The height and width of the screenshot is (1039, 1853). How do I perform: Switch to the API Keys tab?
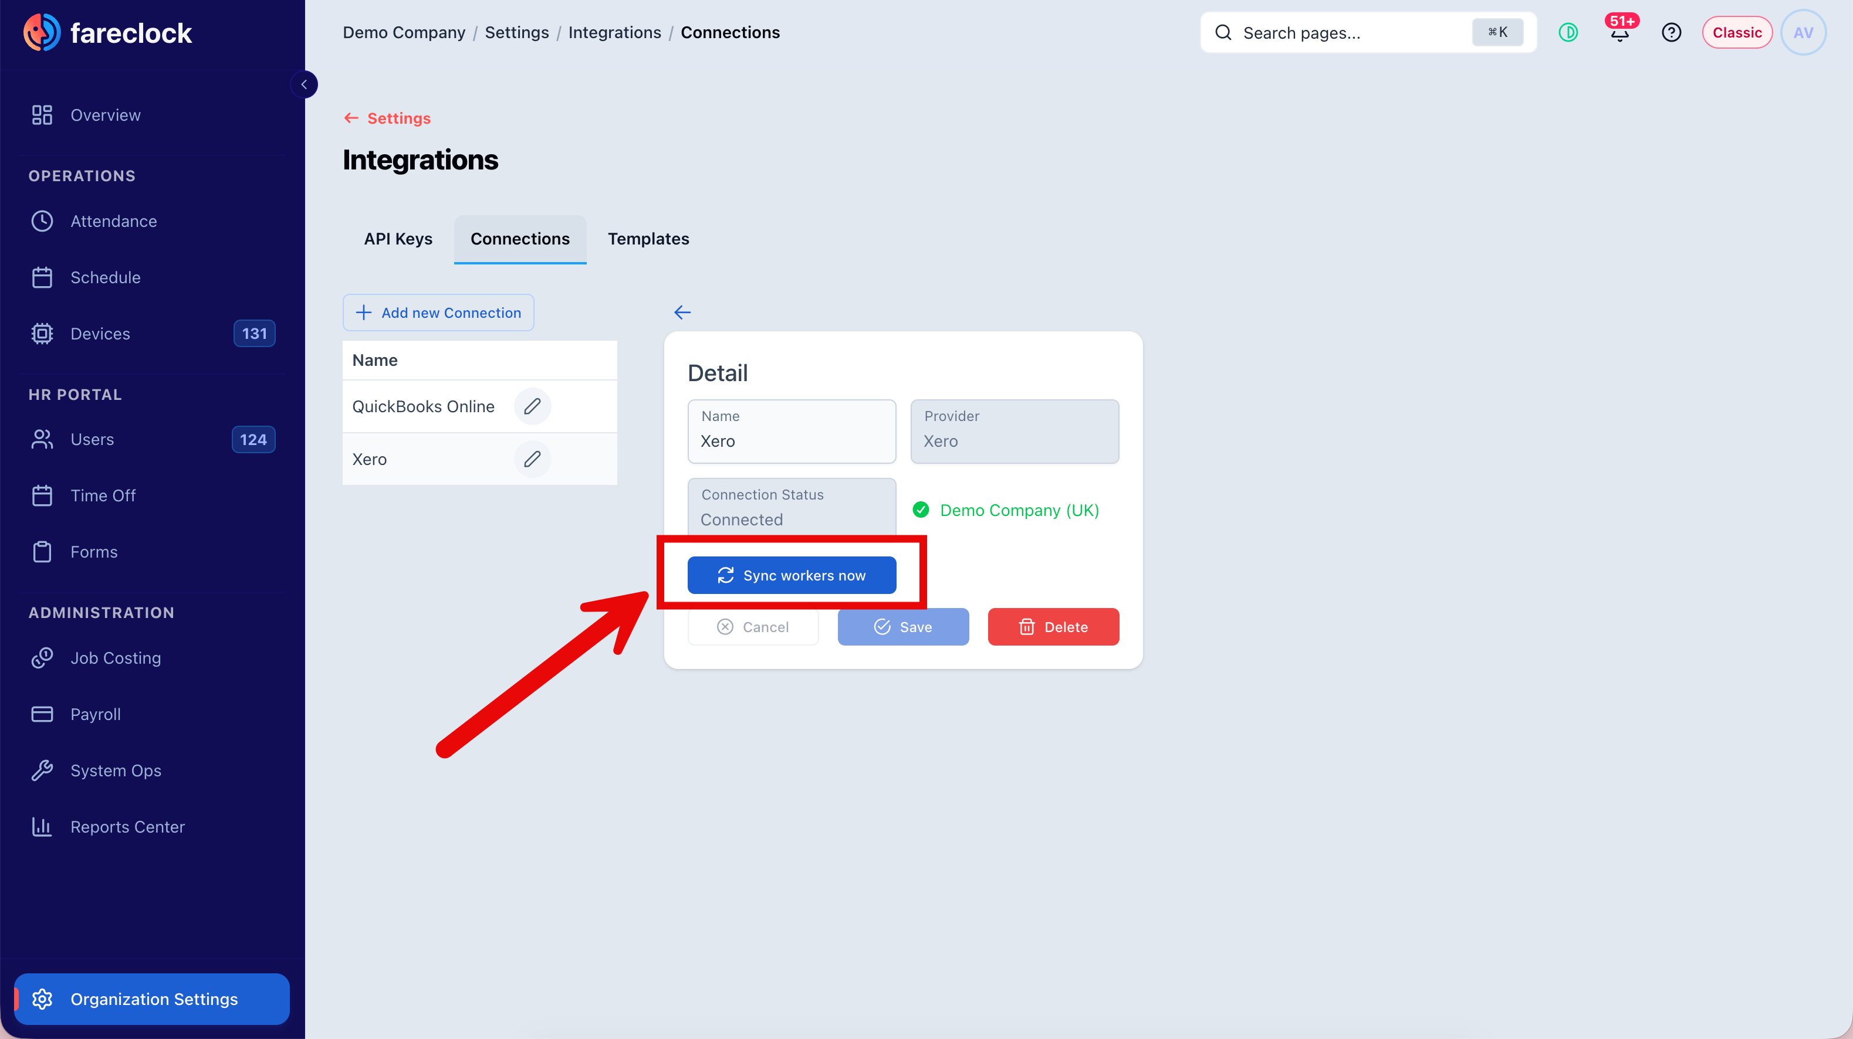[398, 239]
